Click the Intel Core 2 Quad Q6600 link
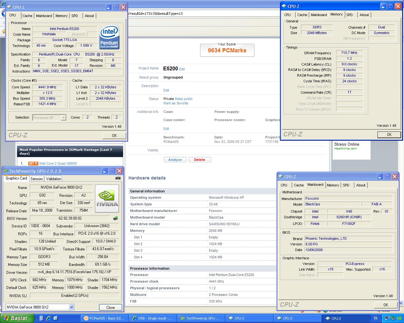Screen dimensions: 404x323 coord(58,163)
